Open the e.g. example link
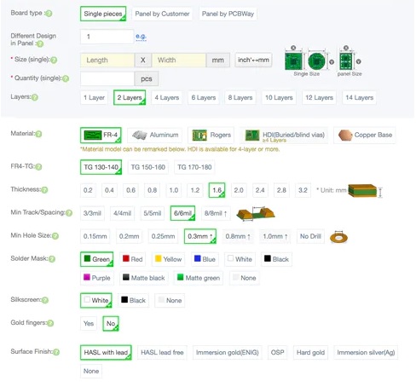416x387 pixels. click(141, 37)
